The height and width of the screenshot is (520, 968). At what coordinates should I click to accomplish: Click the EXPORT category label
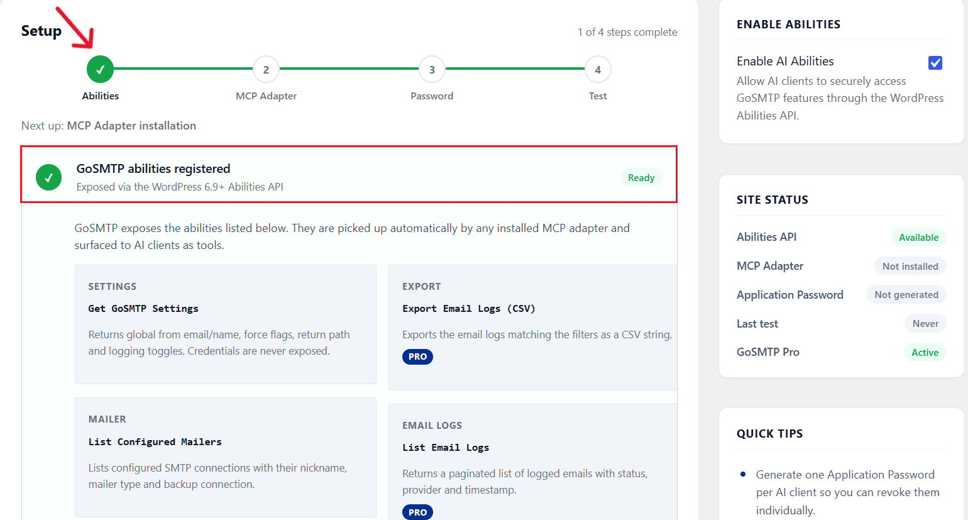[x=421, y=287]
